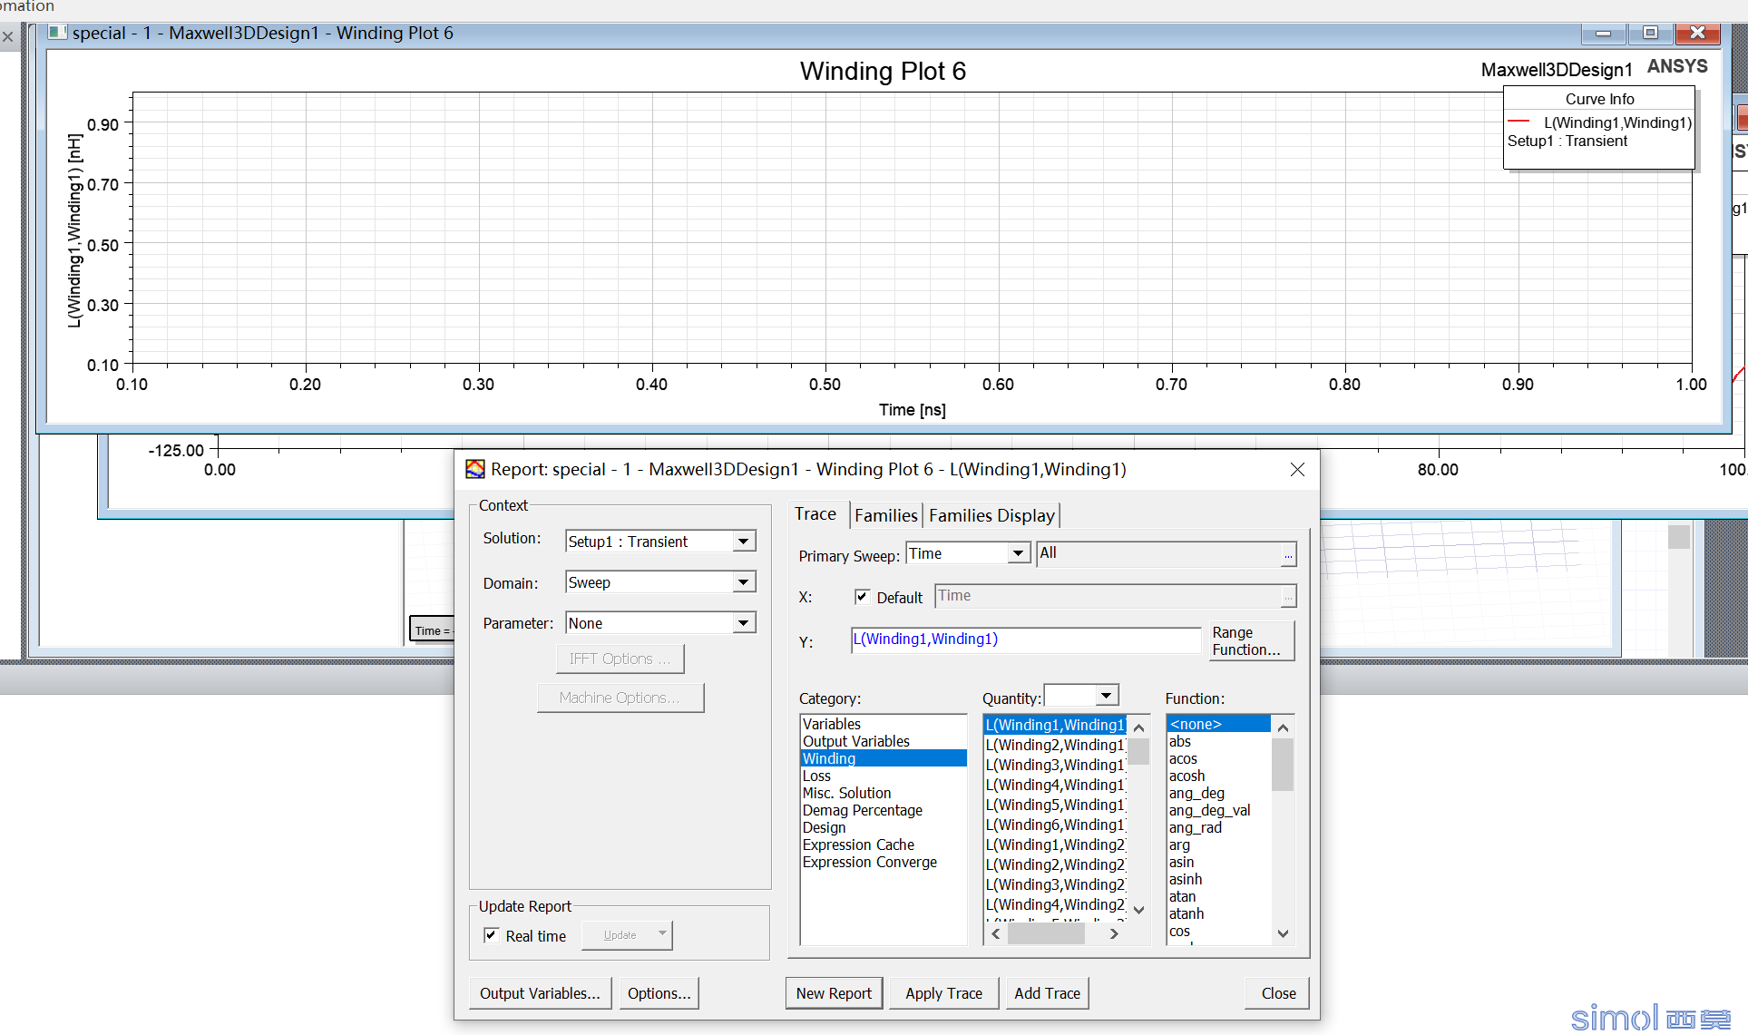This screenshot has height=1035, width=1748.
Task: Open the Update dropdown arrow
Action: coord(662,934)
